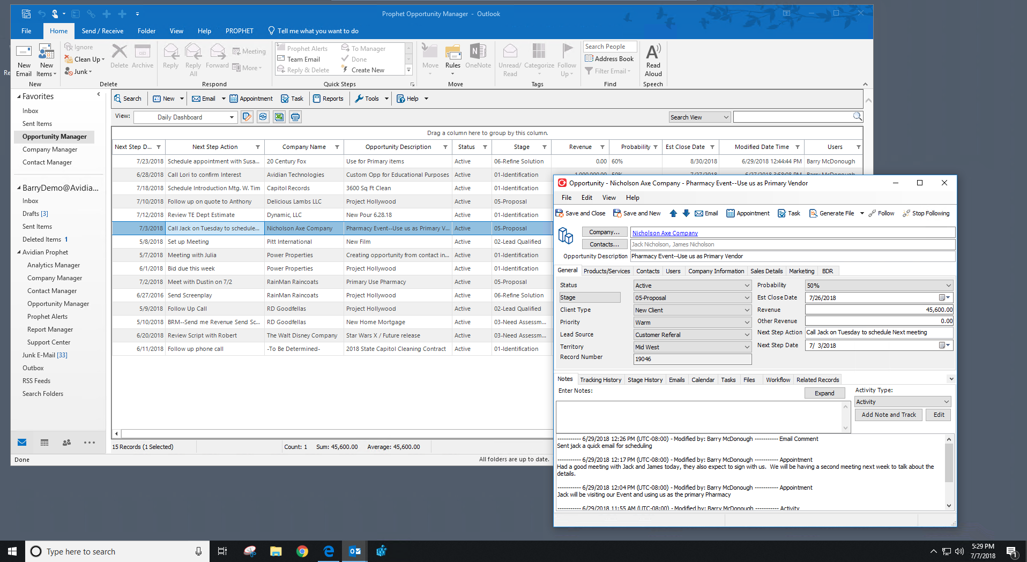Click the Add Note and Track button
This screenshot has width=1027, height=562.
[888, 415]
